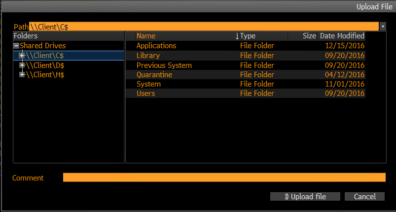Select the Applications folder row

click(156, 46)
